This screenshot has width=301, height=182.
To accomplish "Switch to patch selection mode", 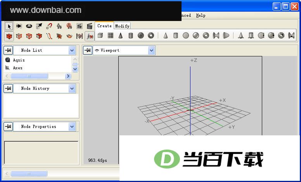I will pyautogui.click(x=59, y=36).
